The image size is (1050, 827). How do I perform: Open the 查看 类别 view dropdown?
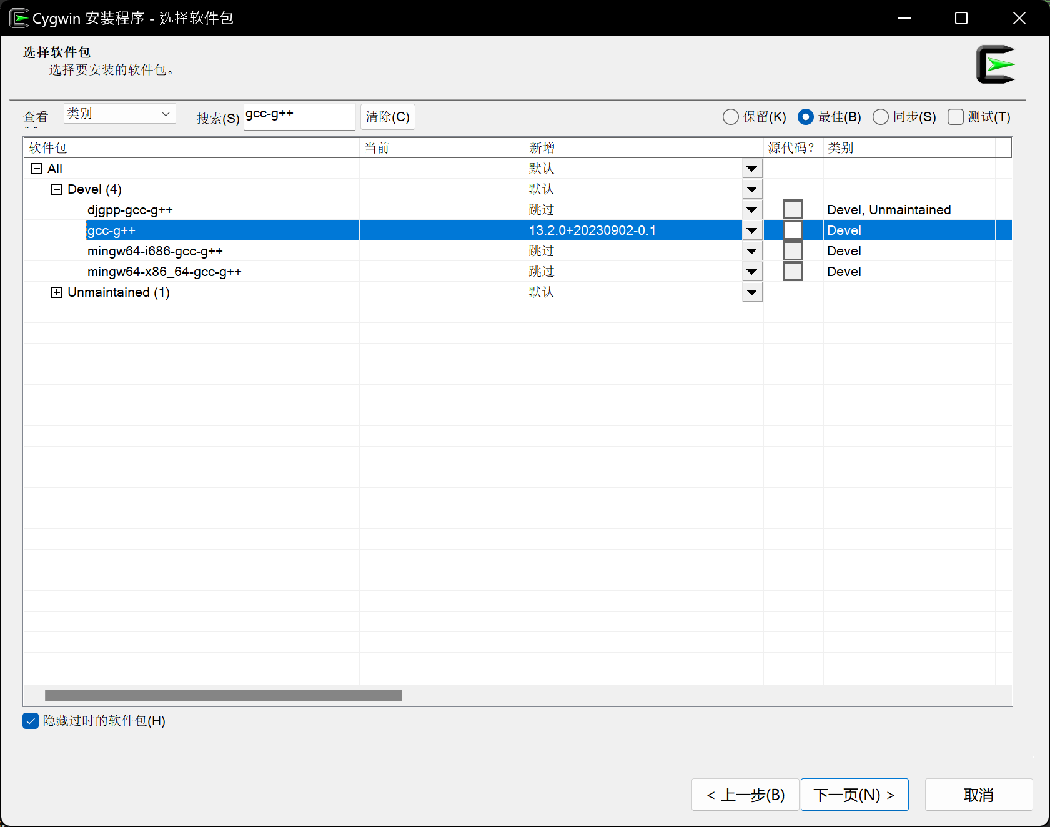pyautogui.click(x=120, y=114)
